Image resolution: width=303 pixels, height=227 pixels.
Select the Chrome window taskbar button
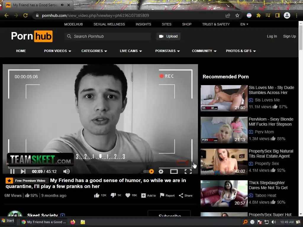(x=44, y=222)
